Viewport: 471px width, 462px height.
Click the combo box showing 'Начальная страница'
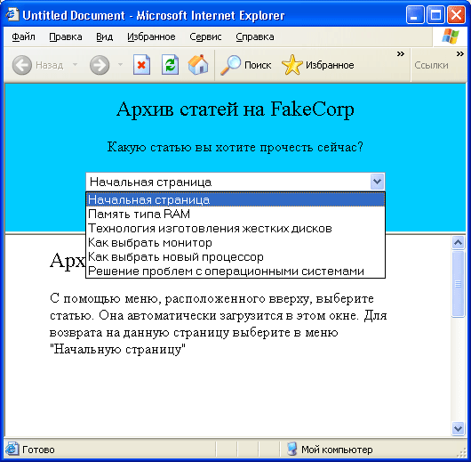click(235, 182)
